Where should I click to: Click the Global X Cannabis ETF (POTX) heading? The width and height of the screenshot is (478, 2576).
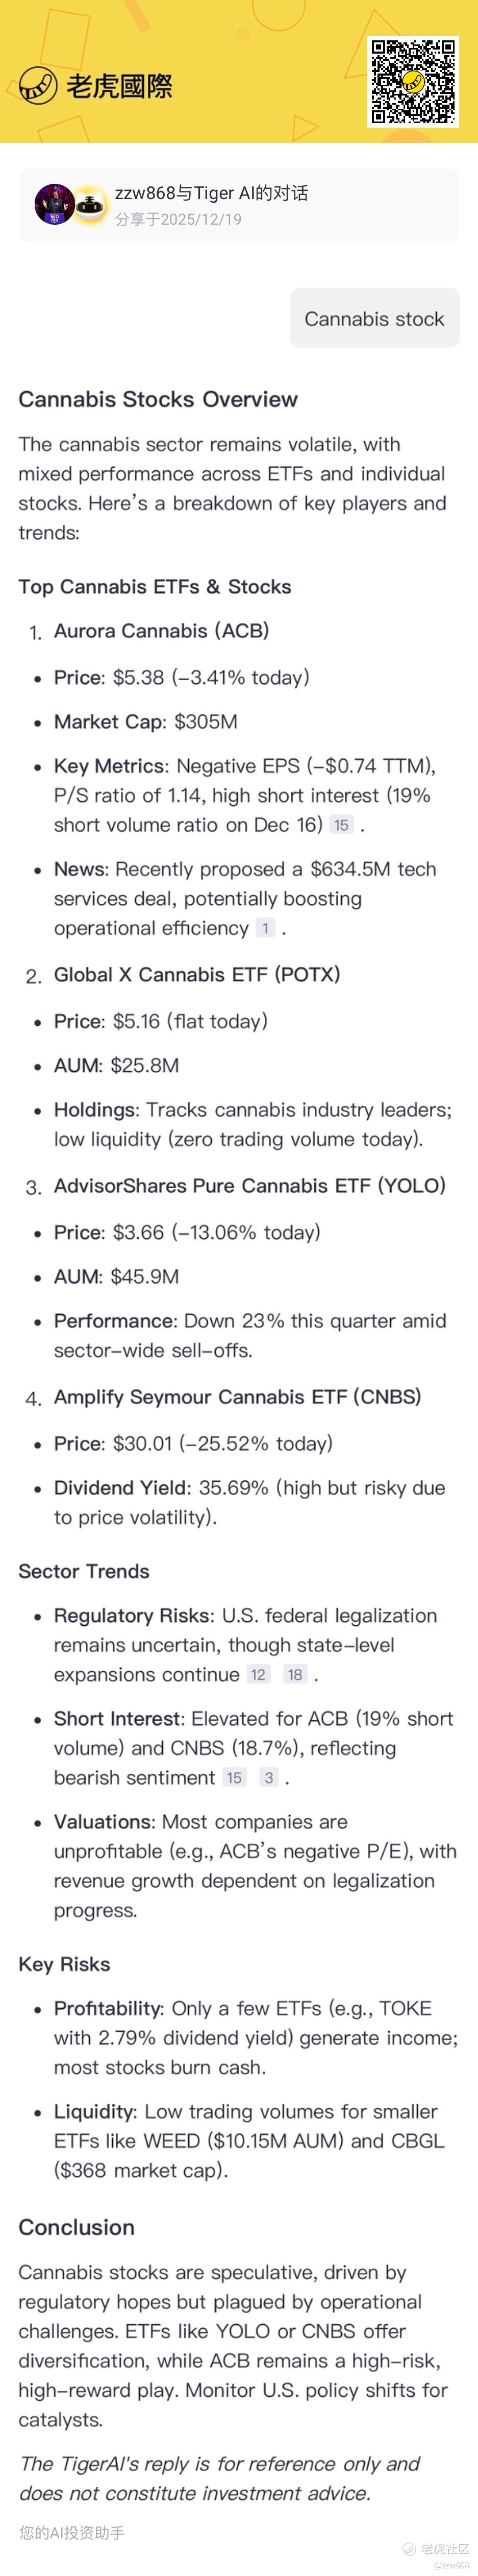[x=197, y=974]
